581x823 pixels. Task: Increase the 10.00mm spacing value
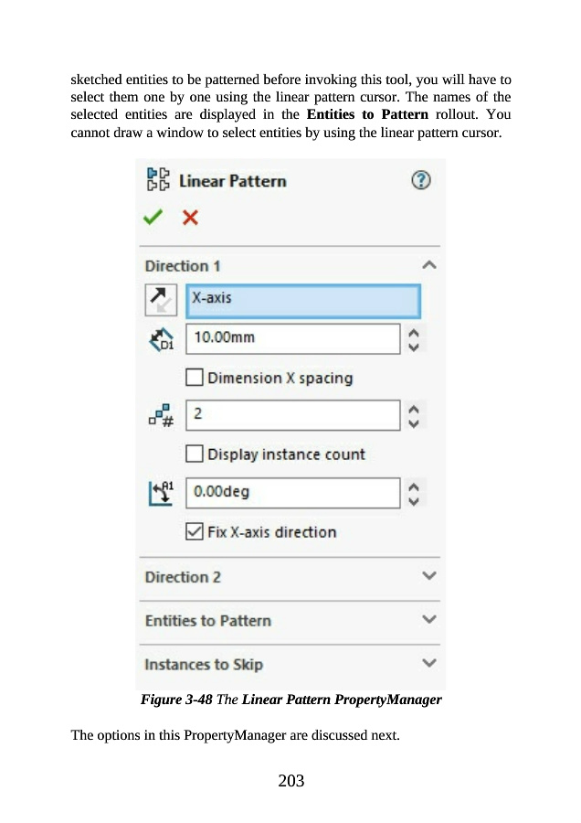414,332
